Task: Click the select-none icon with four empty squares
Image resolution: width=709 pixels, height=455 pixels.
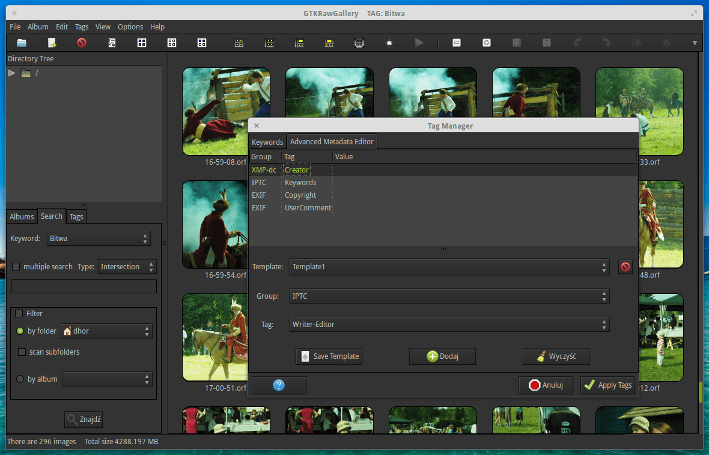Action: pos(172,43)
